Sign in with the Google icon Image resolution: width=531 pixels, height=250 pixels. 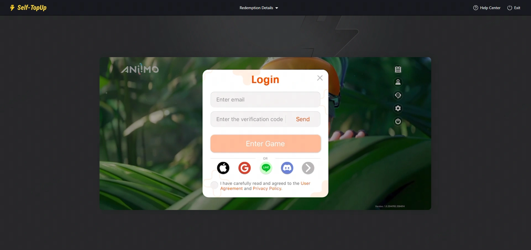(x=244, y=168)
